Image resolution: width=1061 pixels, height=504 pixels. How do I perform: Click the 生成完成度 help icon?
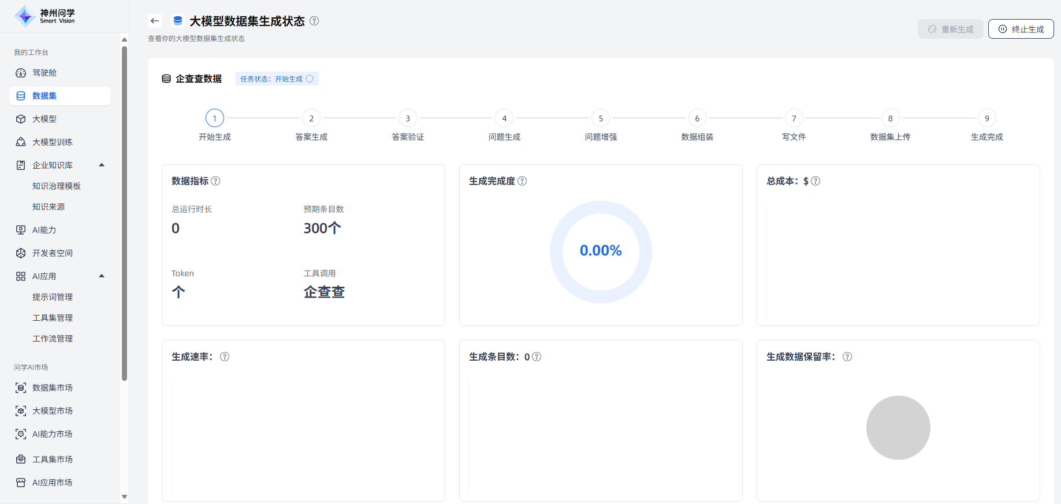pyautogui.click(x=522, y=181)
